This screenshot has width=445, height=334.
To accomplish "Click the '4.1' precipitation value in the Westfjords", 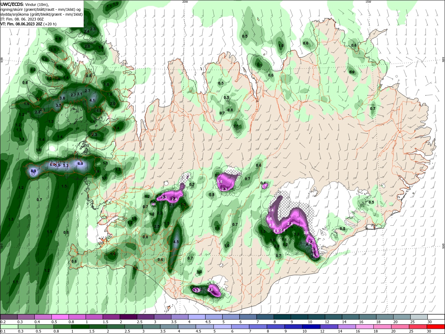I will pyautogui.click(x=92, y=100).
